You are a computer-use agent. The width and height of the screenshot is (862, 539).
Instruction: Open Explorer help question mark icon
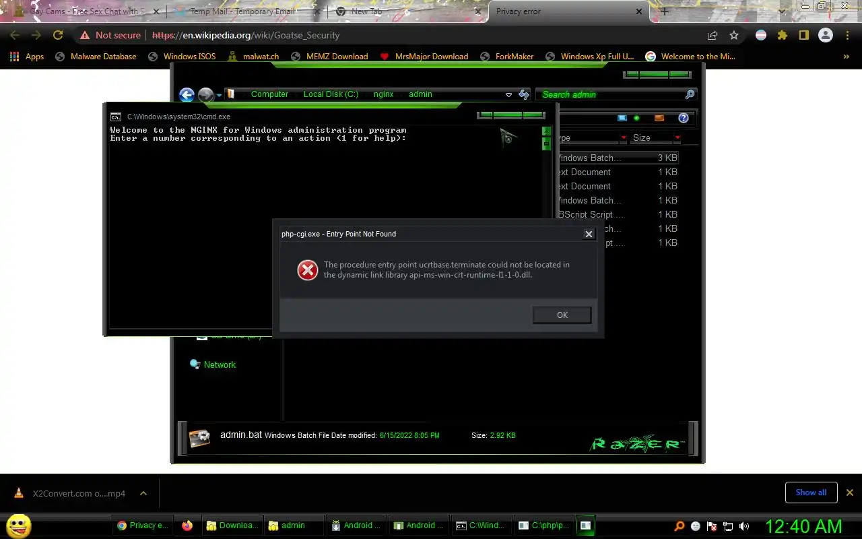pyautogui.click(x=683, y=118)
